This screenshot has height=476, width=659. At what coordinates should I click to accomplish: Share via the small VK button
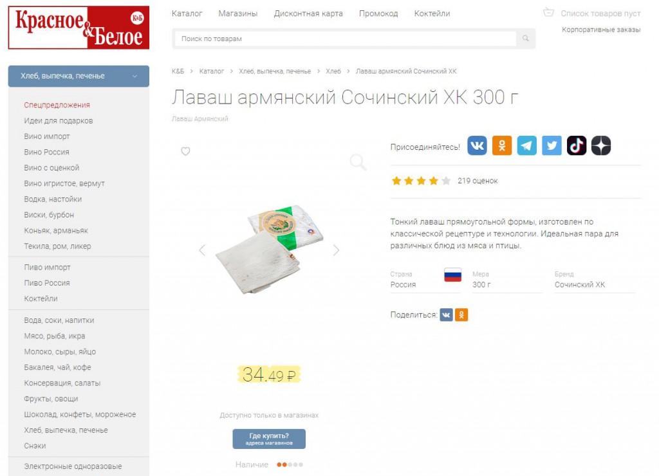(447, 315)
